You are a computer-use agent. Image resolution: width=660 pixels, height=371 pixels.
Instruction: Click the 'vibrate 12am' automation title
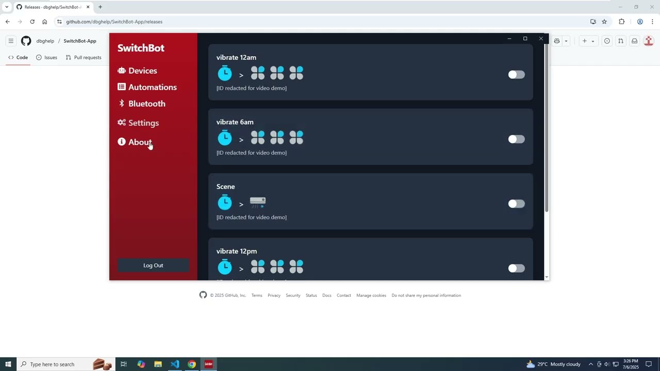tap(236, 57)
